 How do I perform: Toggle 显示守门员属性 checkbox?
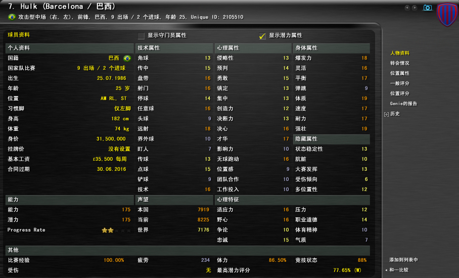[141, 36]
